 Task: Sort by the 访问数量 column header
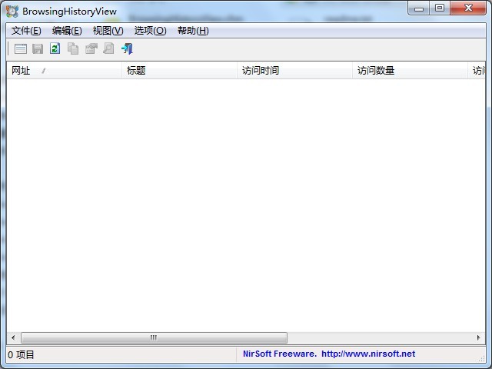pos(410,71)
